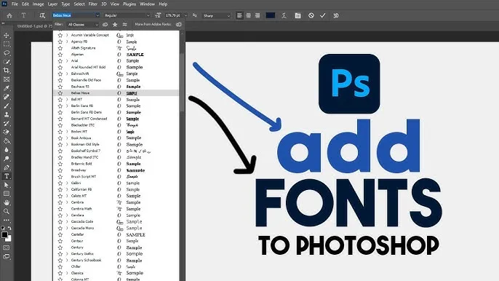
Task: Favorite the Bebas Neue font star
Action: tap(60, 93)
